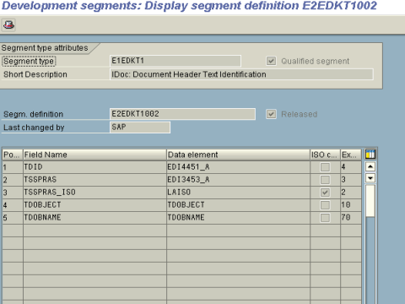405x304 pixels.
Task: Click the vertical scrollbar thumb in table
Action: [370, 201]
